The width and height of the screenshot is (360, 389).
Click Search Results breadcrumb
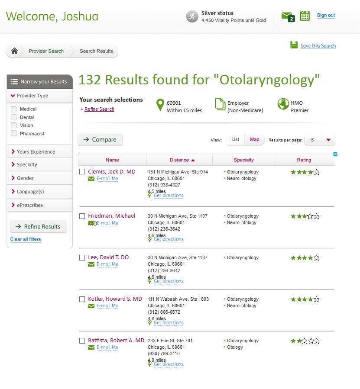[96, 51]
